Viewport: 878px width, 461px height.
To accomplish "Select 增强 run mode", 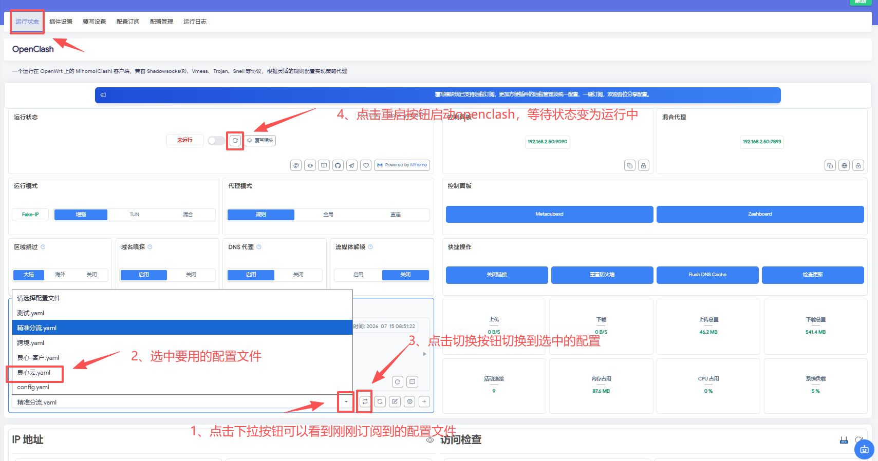I will (81, 215).
